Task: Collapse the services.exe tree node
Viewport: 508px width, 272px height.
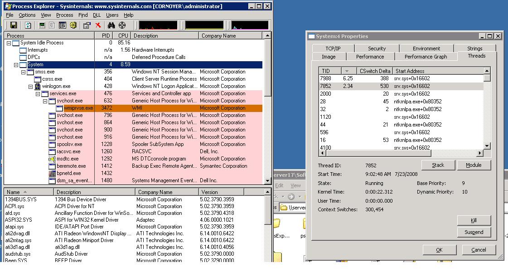Action: 38,94
